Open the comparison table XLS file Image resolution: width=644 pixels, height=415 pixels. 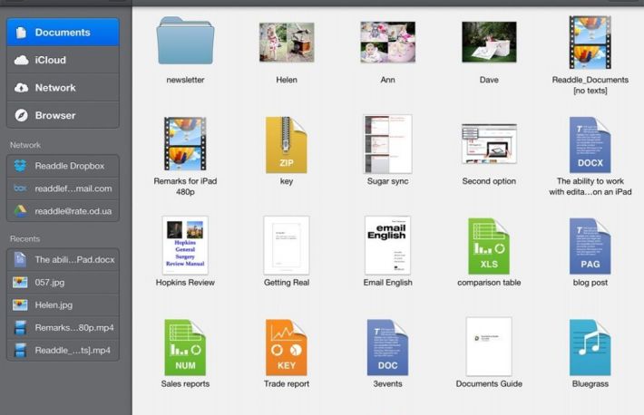488,246
